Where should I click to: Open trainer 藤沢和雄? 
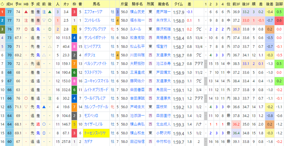[163, 29]
